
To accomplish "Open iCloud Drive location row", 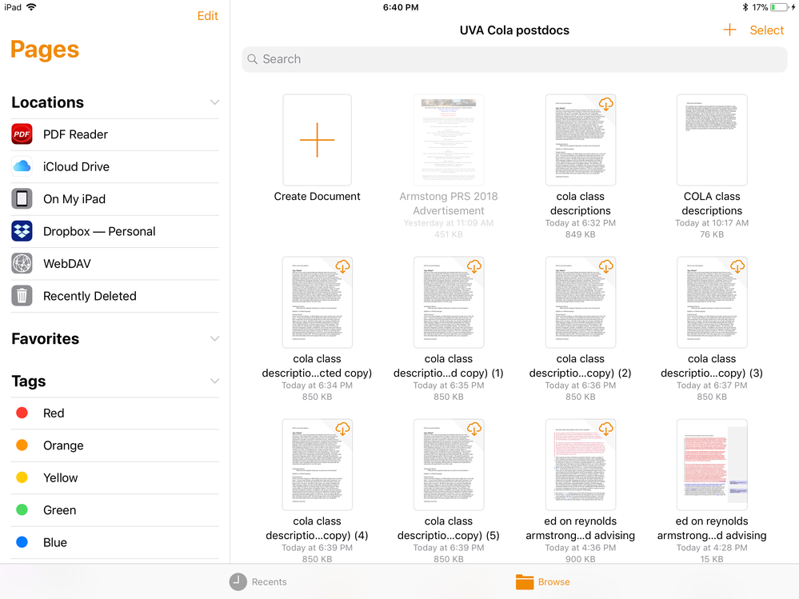I will tap(115, 166).
